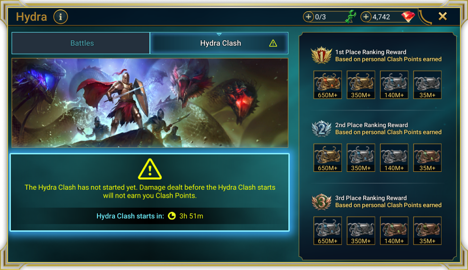The height and width of the screenshot is (270, 468).
Task: Click the 3rd Place ranking badge
Action: [x=321, y=202]
